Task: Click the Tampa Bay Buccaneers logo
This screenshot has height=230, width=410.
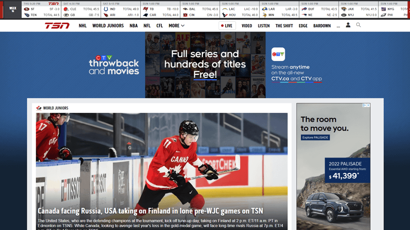Action: (146, 9)
